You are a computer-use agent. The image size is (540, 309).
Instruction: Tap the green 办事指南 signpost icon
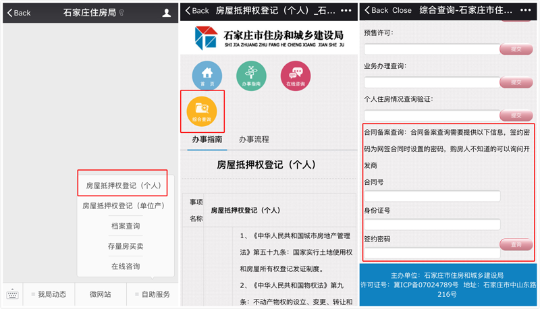pyautogui.click(x=251, y=76)
